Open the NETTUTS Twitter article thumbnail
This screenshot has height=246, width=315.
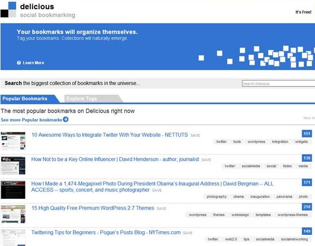click(13, 141)
